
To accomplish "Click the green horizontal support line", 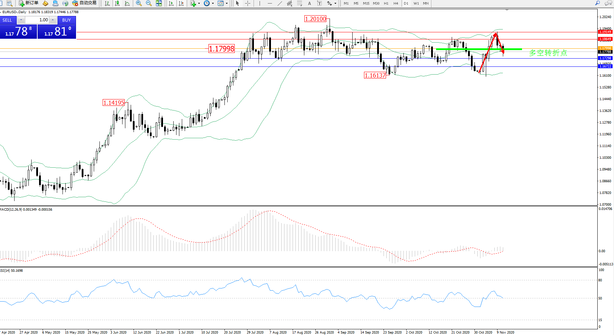I will [462, 49].
